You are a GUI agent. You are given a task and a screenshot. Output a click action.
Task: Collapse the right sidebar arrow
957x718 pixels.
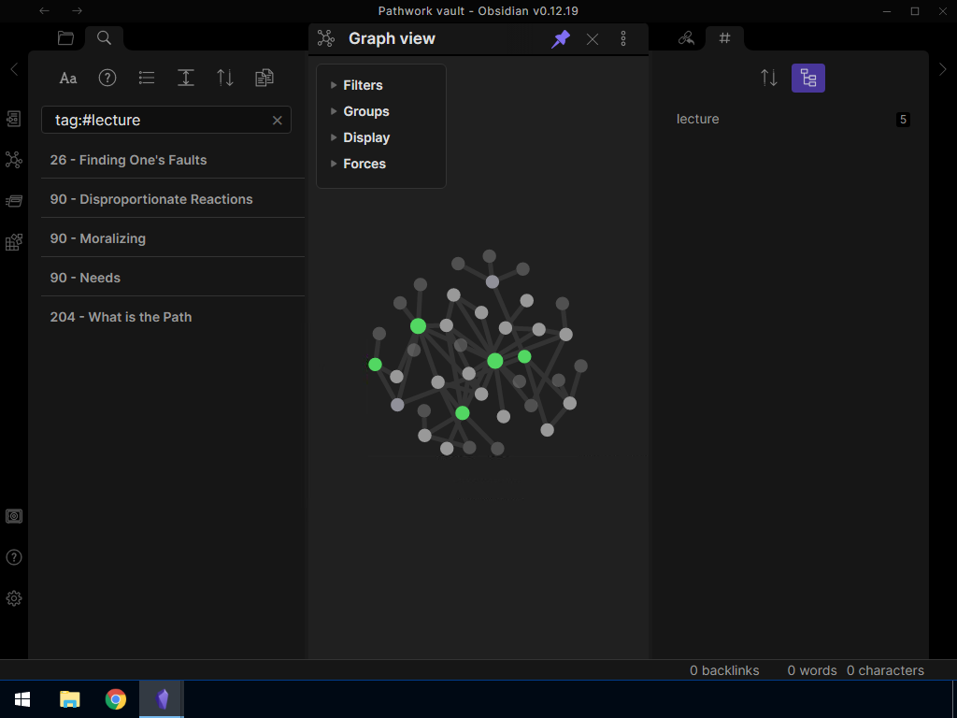tap(943, 69)
